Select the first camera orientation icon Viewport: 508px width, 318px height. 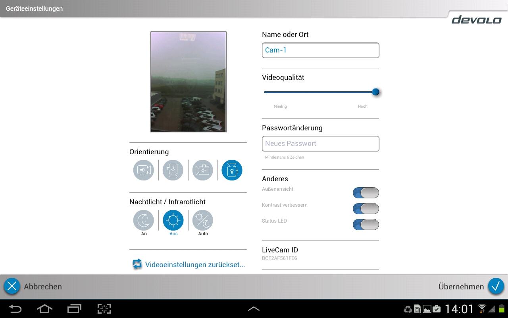(144, 170)
